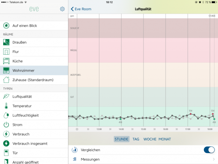Tap the SCHLECHT quality band label

point(75,28)
